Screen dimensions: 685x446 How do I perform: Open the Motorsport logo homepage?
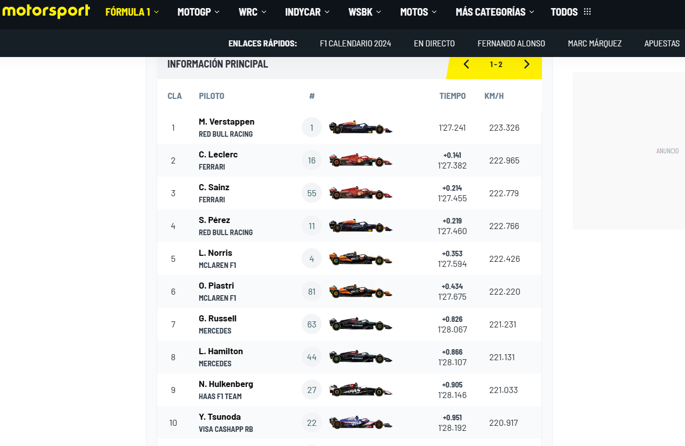(x=46, y=11)
